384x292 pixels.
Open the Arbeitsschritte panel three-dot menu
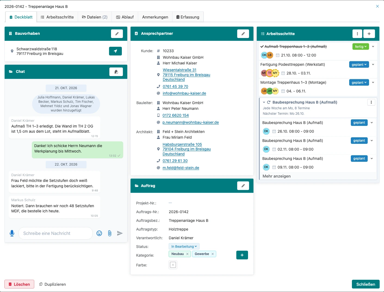click(x=357, y=34)
